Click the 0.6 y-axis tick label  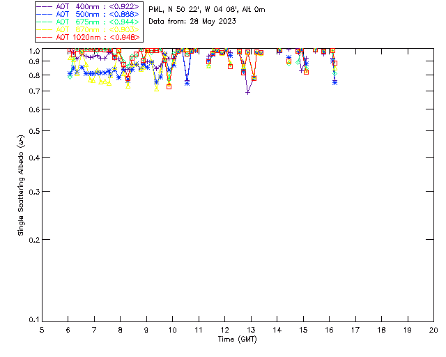tap(34, 109)
